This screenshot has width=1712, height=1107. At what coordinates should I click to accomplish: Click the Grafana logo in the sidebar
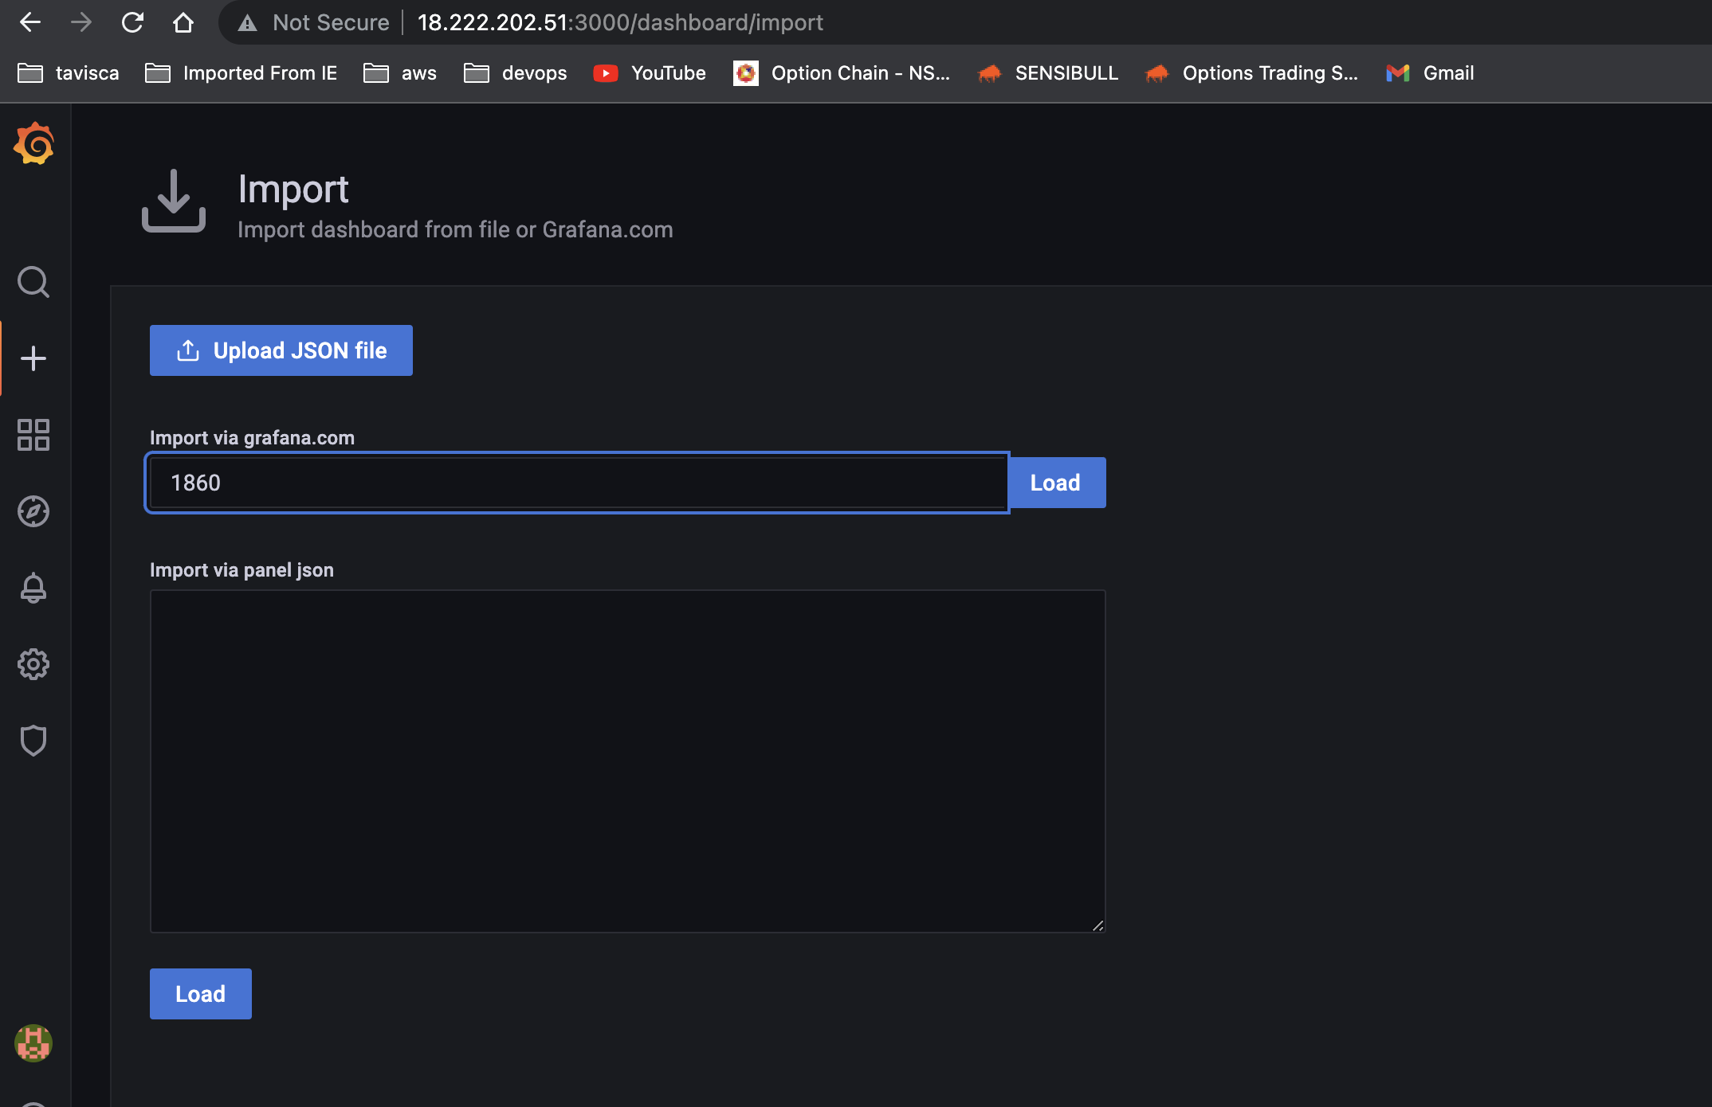(x=33, y=143)
